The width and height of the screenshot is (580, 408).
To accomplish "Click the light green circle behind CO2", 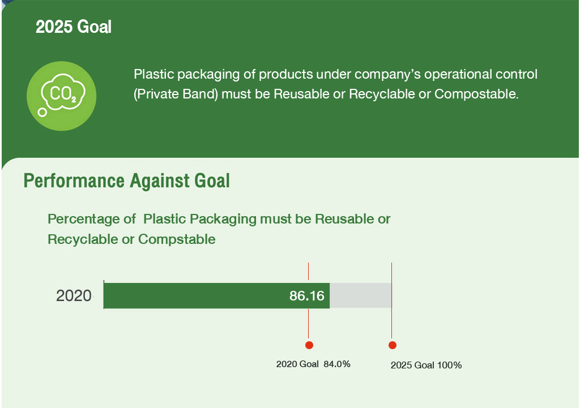I will (x=61, y=96).
